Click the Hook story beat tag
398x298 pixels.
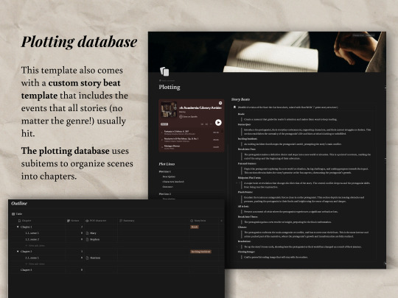pos(195,227)
